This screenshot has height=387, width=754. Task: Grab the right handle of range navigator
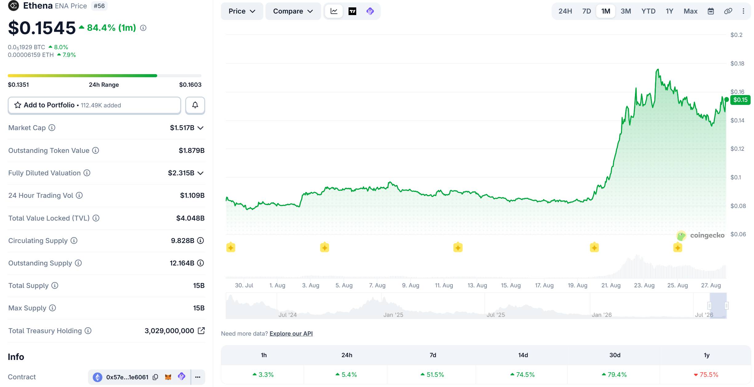(x=726, y=305)
